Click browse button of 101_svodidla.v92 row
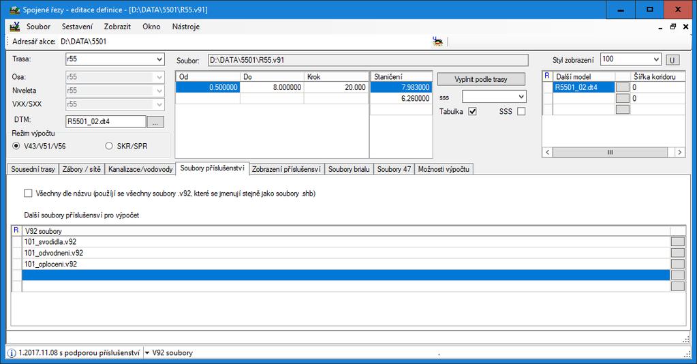The height and width of the screenshot is (364, 697). tap(677, 241)
